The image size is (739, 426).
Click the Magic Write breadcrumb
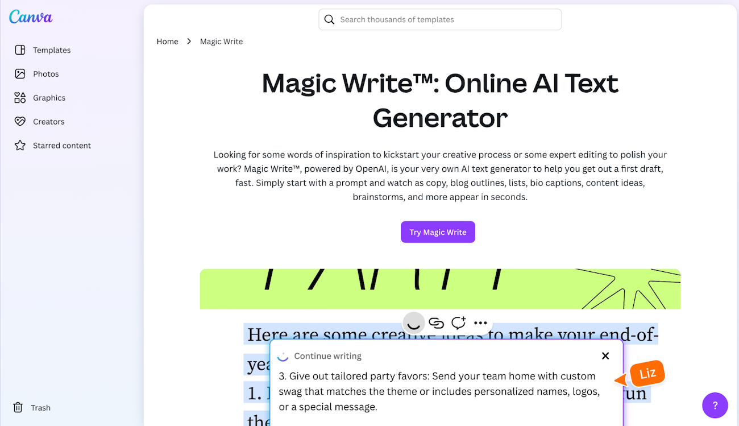pos(221,42)
